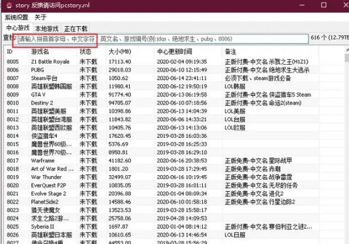Select the 英雄联盟日本服 row
The width and height of the screenshot is (349, 244).
click(x=162, y=235)
